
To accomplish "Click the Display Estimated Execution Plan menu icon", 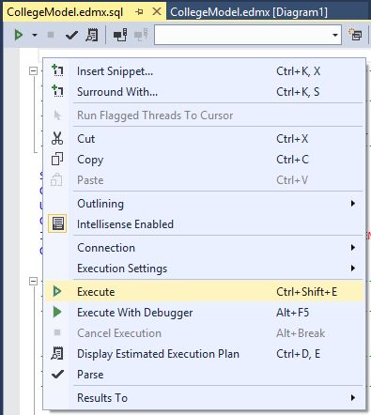I will (57, 353).
